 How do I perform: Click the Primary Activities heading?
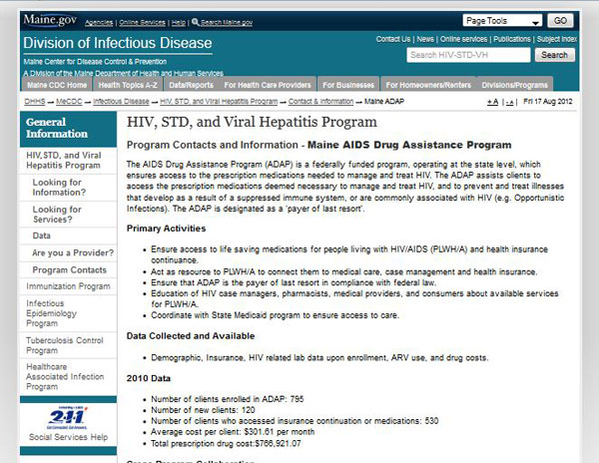point(166,229)
